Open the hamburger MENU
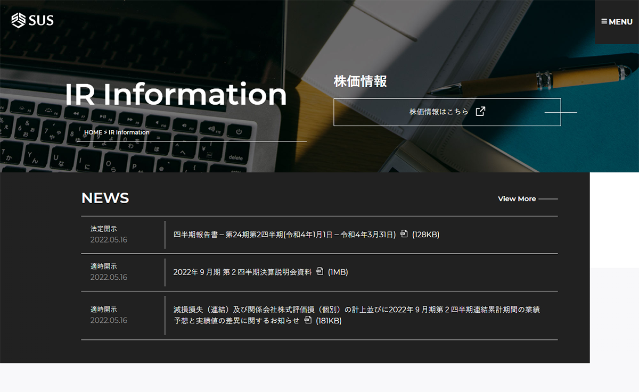This screenshot has width=639, height=392. (617, 22)
